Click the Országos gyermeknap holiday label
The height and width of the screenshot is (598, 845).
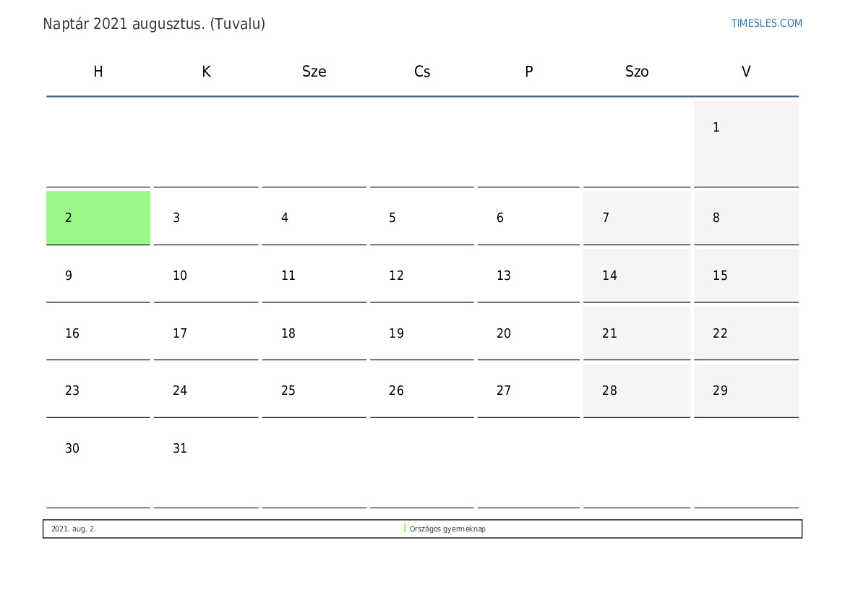(447, 529)
